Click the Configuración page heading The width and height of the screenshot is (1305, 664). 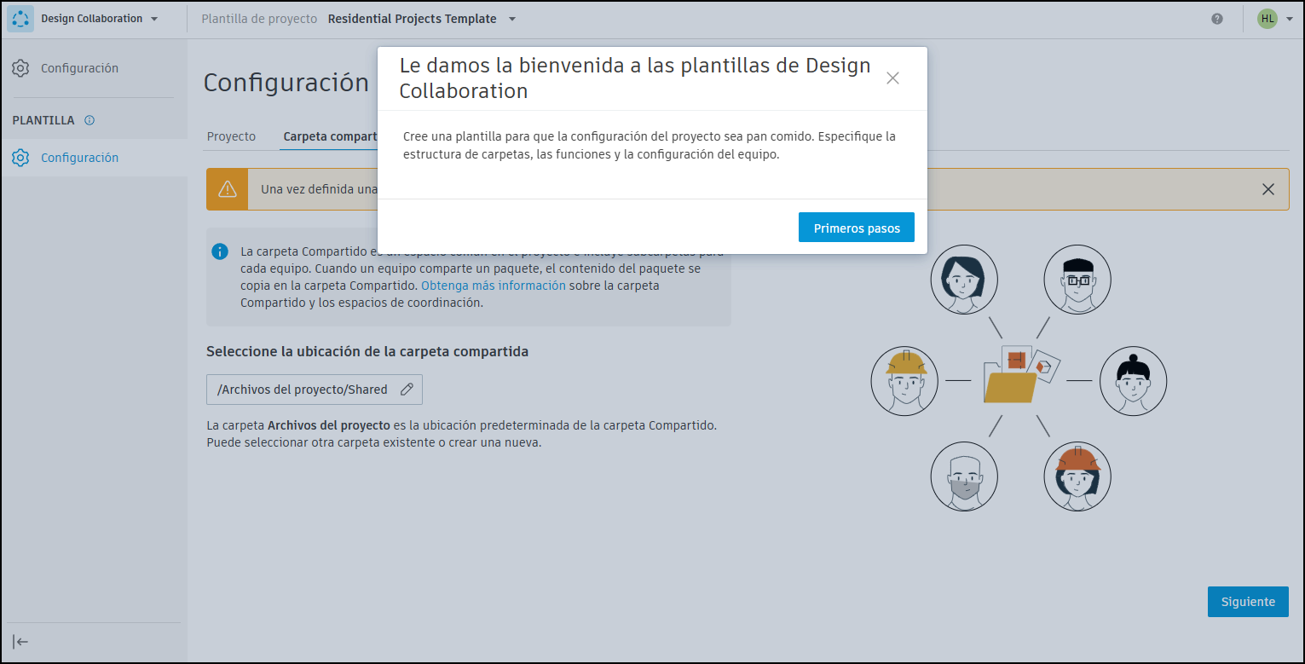[286, 83]
